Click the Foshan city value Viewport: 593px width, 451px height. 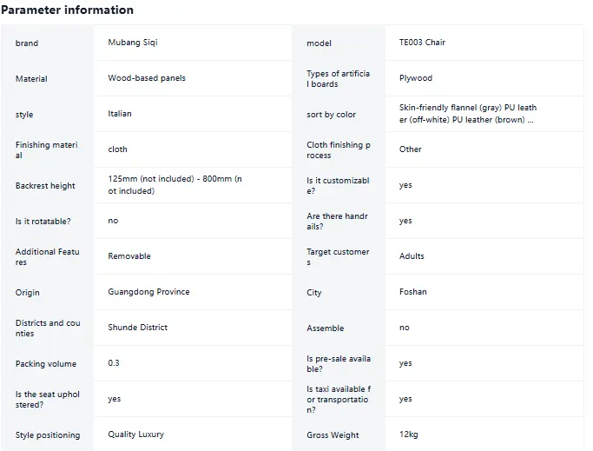[412, 292]
